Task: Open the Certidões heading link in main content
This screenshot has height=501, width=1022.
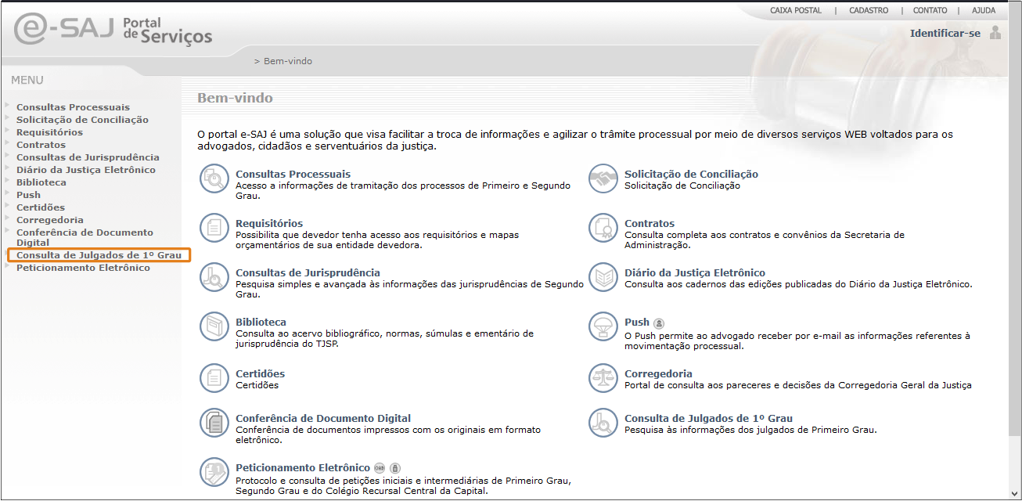Action: [x=260, y=373]
